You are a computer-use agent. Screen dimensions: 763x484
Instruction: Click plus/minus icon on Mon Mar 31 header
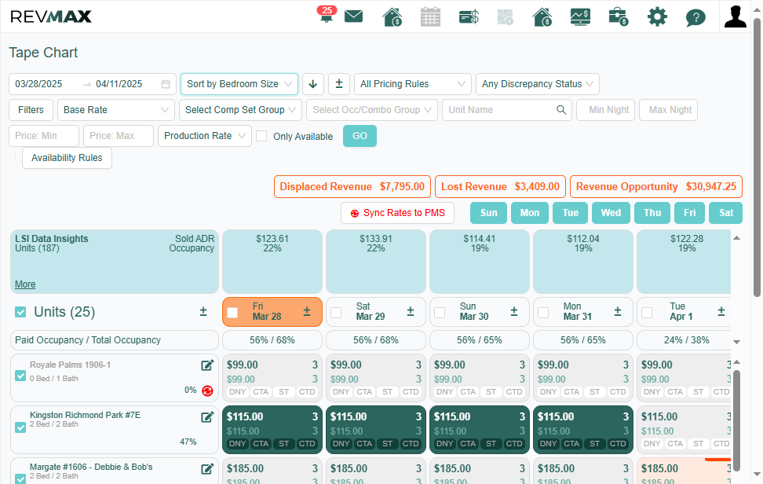click(x=618, y=312)
